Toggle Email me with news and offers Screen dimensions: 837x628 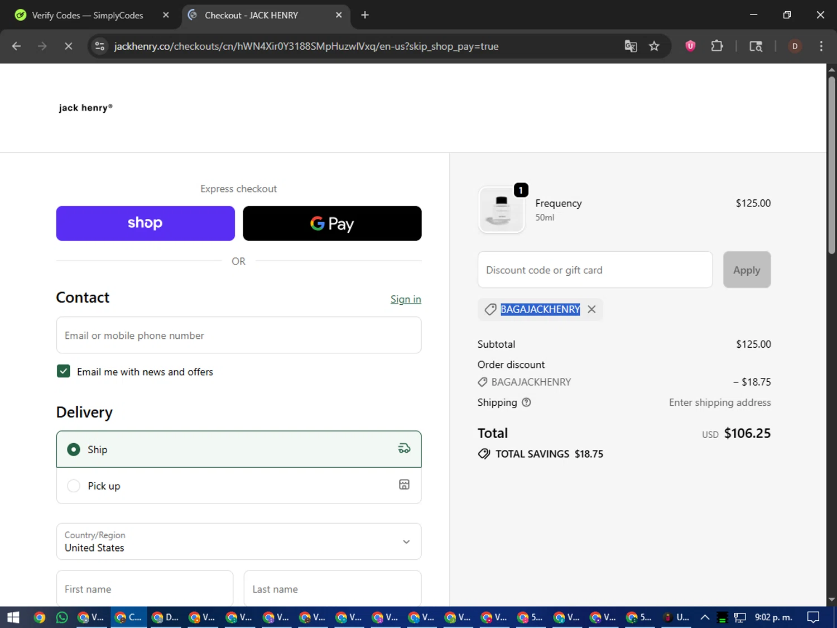64,371
